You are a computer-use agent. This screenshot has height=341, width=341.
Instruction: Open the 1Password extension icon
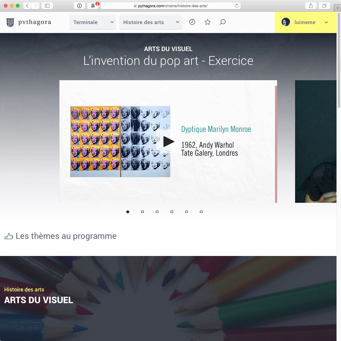pyautogui.click(x=79, y=6)
